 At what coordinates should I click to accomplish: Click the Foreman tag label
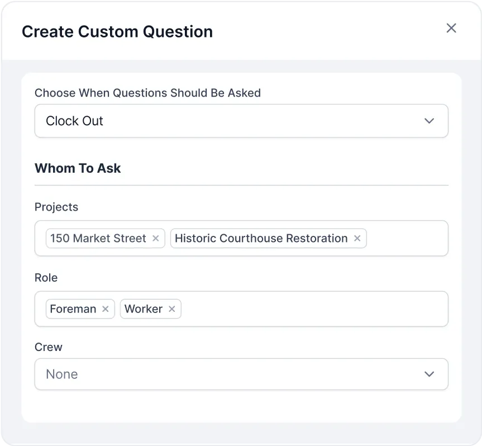point(73,309)
